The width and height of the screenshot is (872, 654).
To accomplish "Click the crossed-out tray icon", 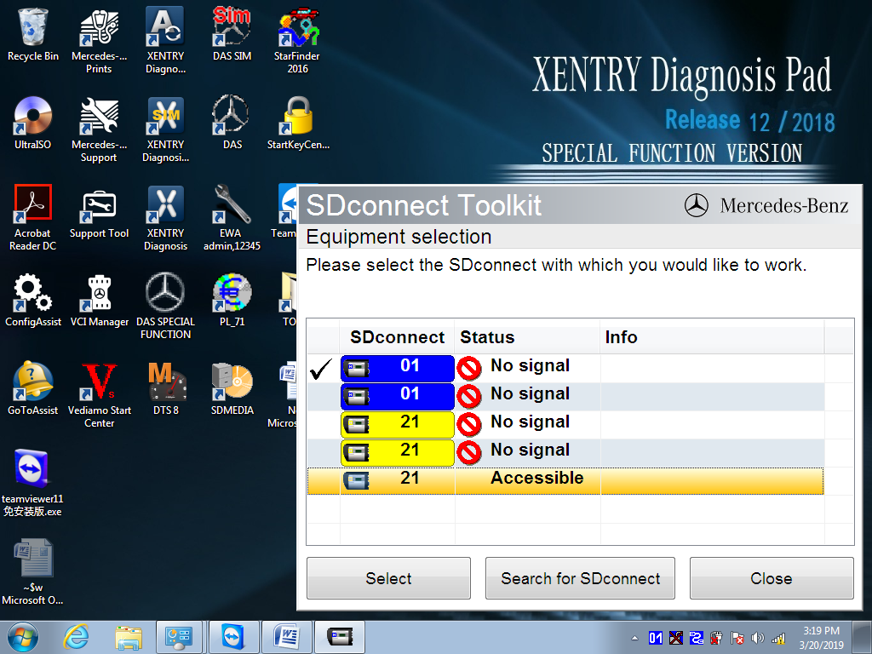I will click(675, 638).
